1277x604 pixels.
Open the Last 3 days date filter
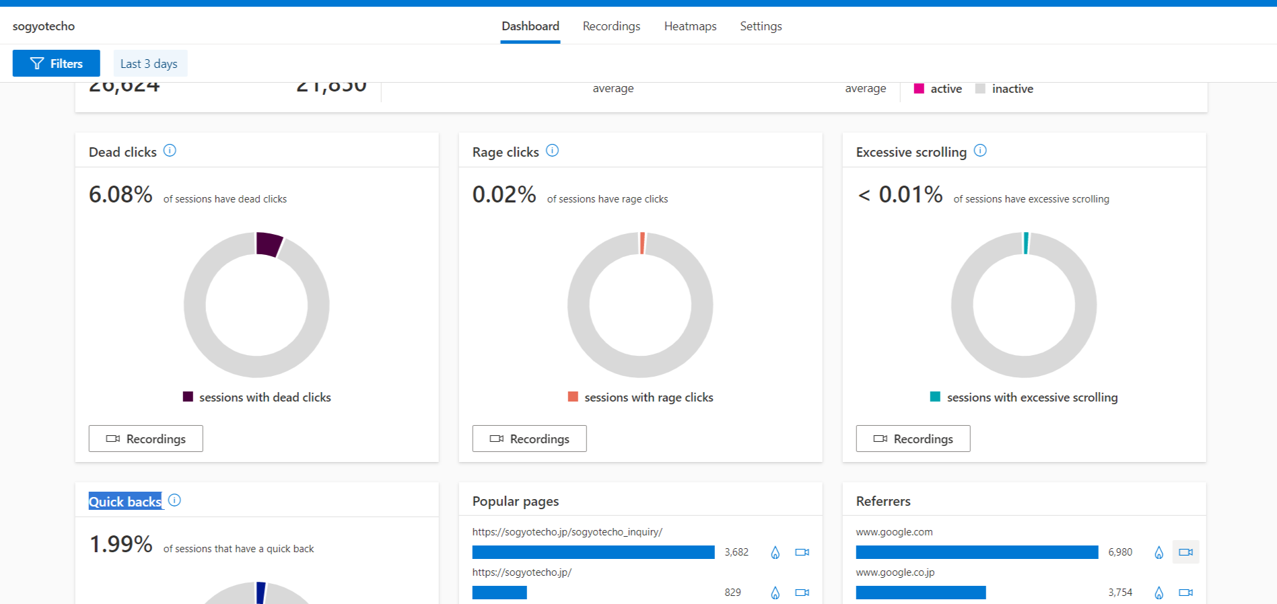point(149,64)
